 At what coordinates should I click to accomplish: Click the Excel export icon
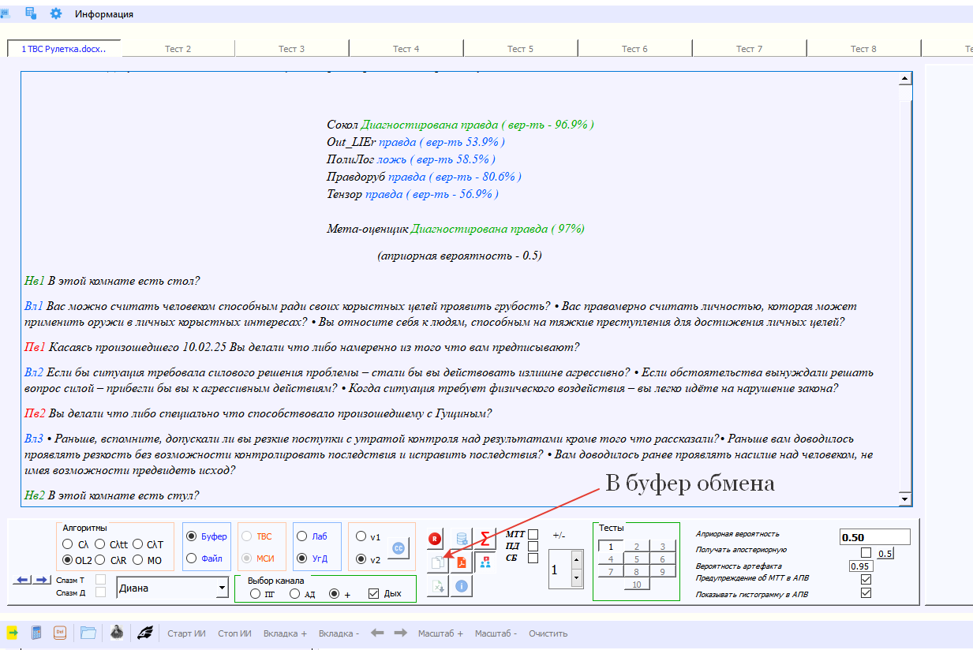pyautogui.click(x=437, y=585)
